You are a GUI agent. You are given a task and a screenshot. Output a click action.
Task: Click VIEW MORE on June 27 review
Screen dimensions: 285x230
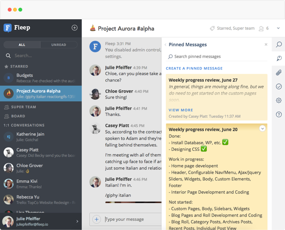tap(181, 110)
